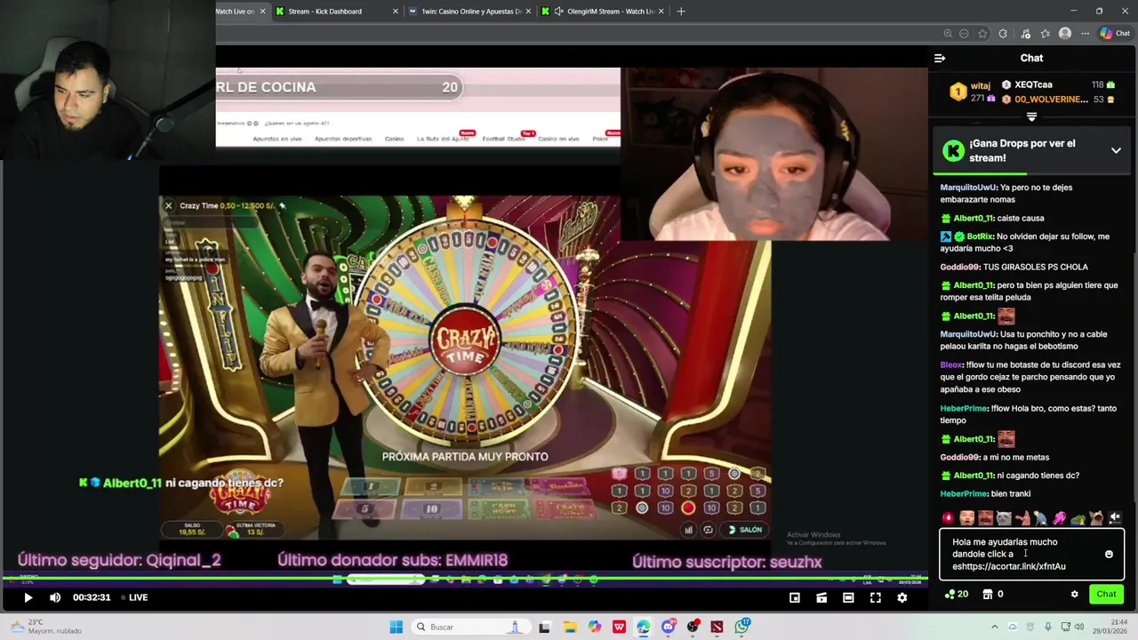Select the red gem emote in the quick bar
The width and height of the screenshot is (1138, 640).
coord(949,517)
